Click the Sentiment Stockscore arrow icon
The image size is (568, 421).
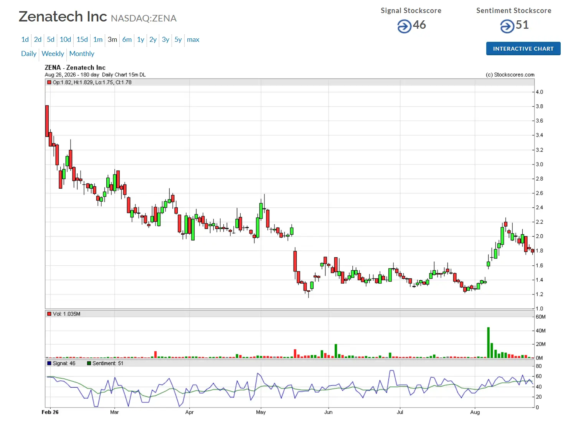pos(507,26)
